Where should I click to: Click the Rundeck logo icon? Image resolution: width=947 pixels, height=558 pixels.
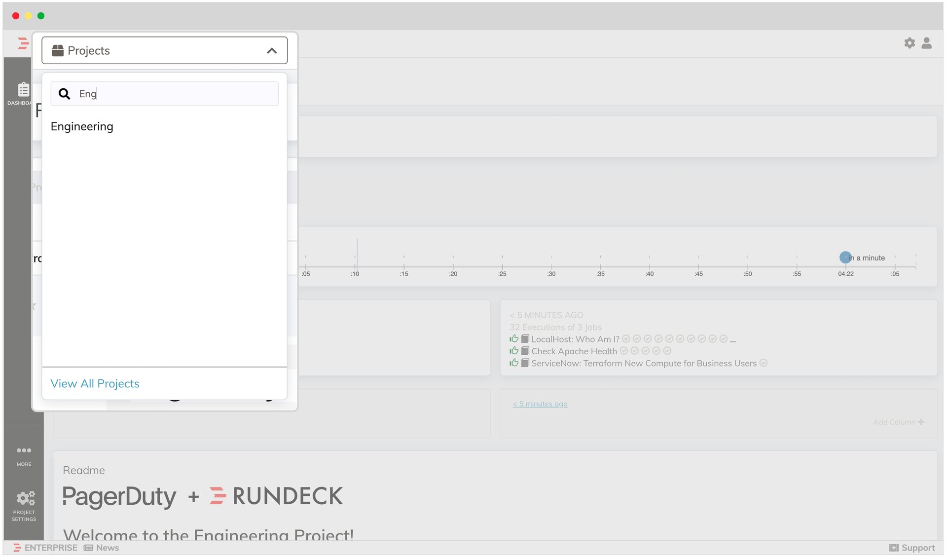point(23,43)
